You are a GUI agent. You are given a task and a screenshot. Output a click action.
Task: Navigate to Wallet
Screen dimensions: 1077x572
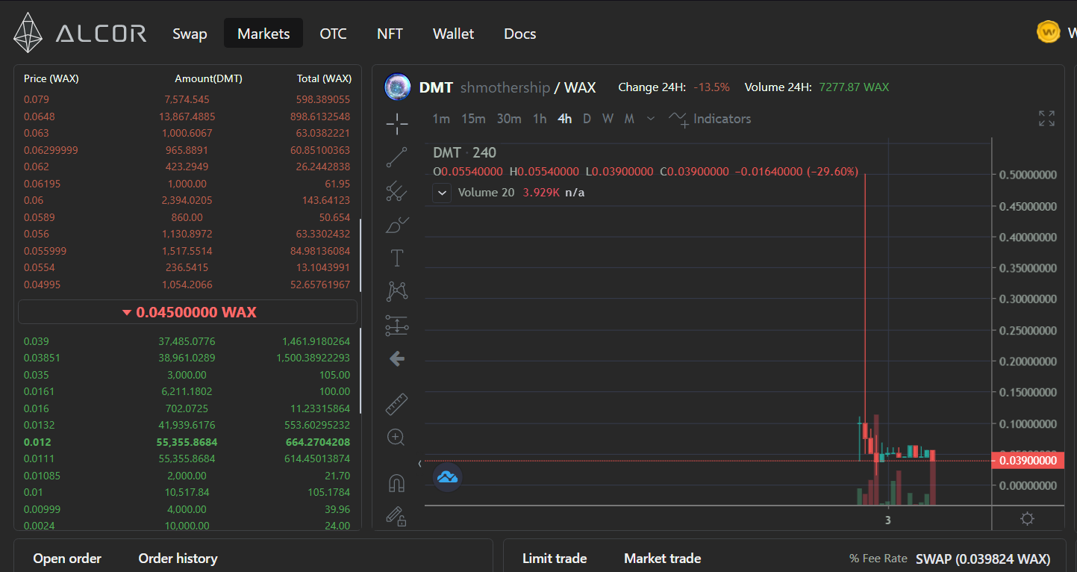[x=453, y=34]
